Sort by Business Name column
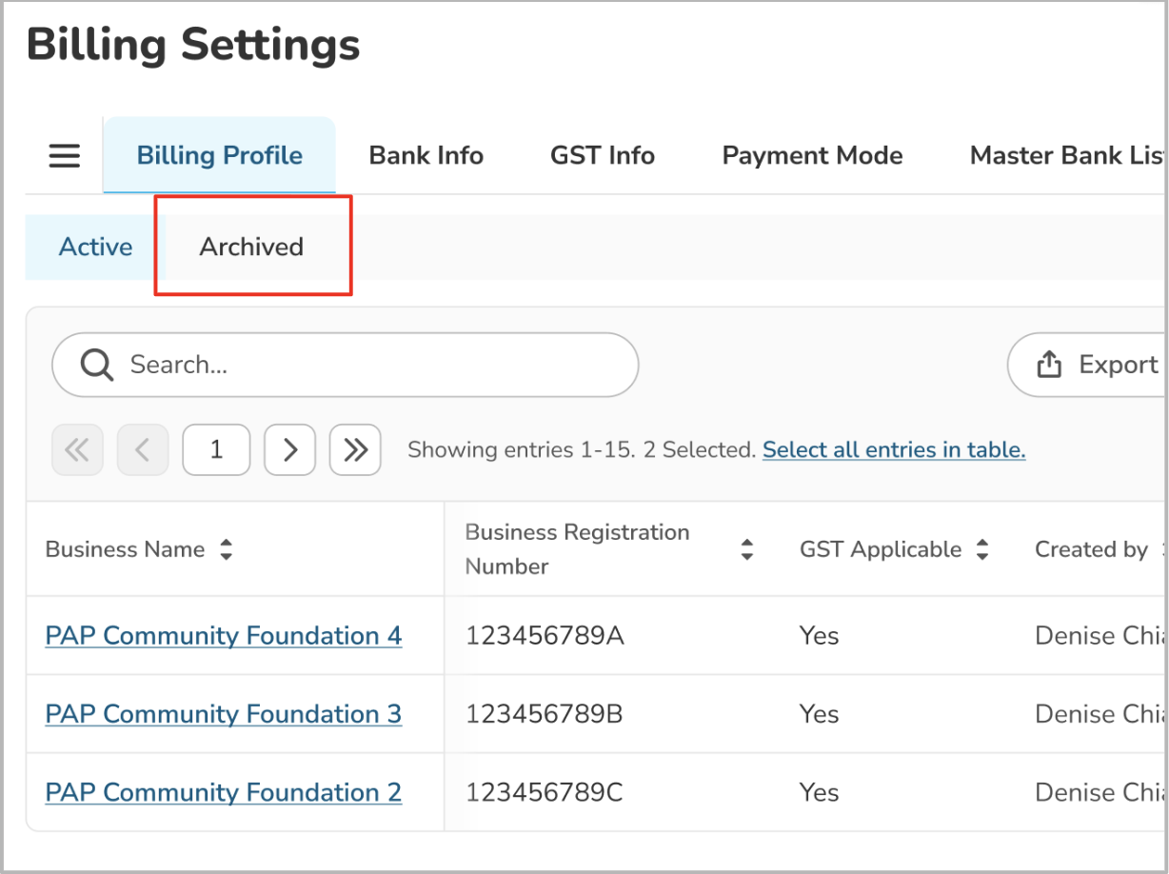This screenshot has width=1169, height=874. tap(226, 549)
